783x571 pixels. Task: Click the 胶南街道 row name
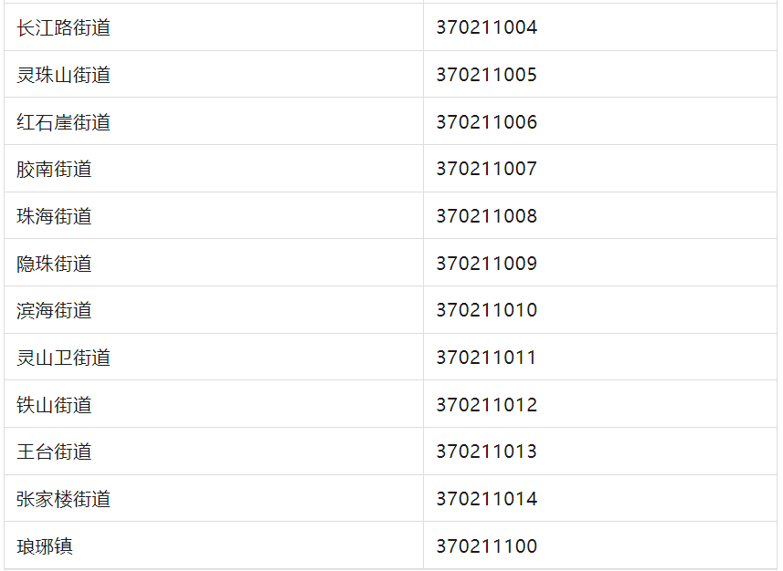(x=54, y=169)
